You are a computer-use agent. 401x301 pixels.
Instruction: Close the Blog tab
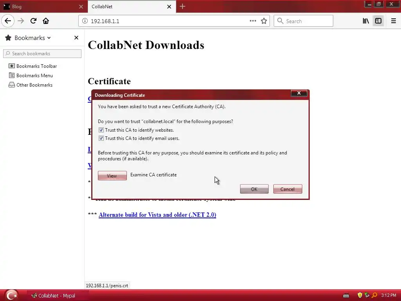(81, 7)
